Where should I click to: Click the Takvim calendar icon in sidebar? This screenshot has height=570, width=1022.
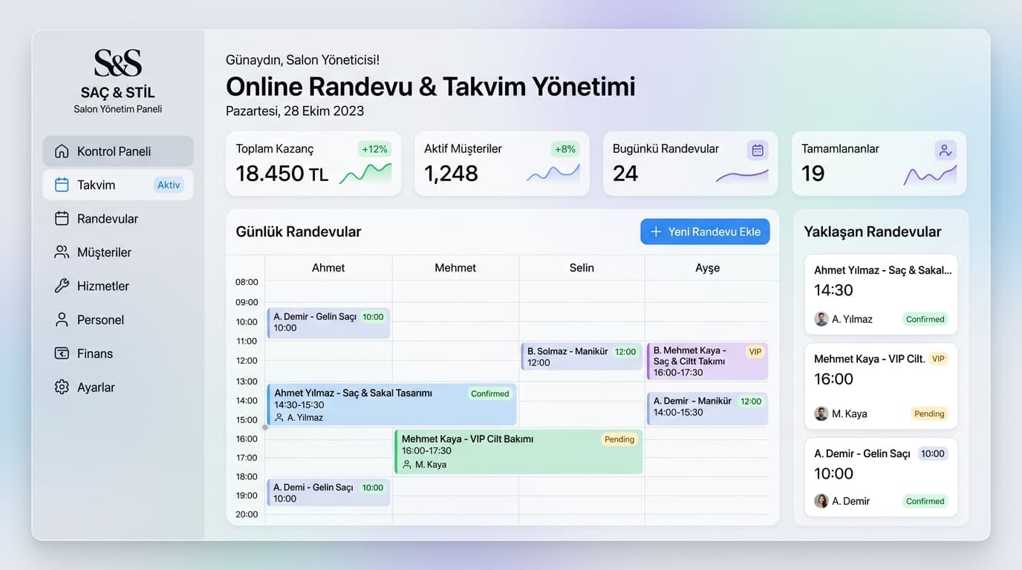point(62,185)
